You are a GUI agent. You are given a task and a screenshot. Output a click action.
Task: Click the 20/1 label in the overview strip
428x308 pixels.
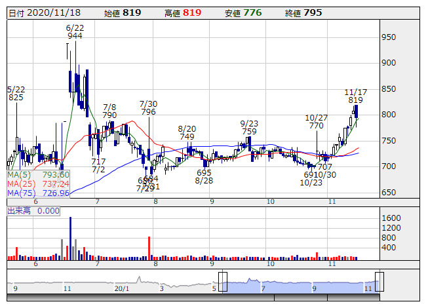[121, 288]
